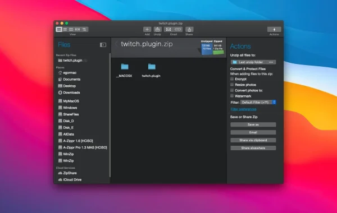Select the ShareFiles drive

(x=69, y=114)
